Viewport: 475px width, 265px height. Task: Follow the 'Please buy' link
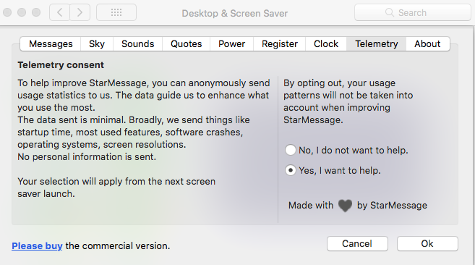(x=37, y=245)
